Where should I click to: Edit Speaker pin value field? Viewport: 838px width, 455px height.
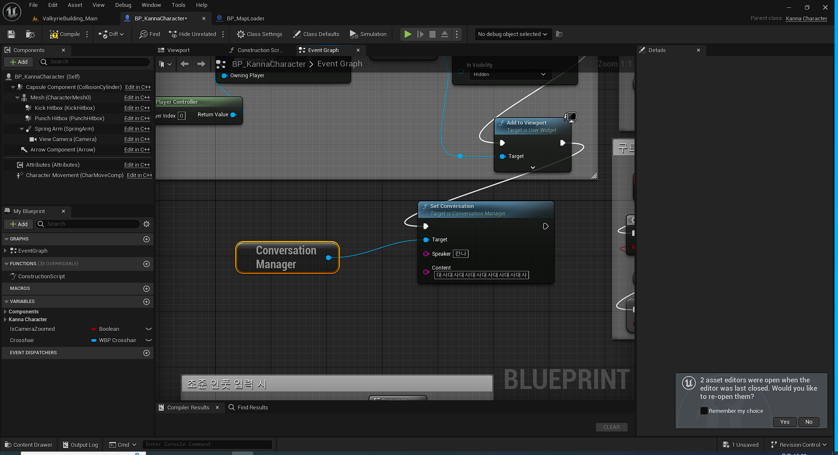[461, 254]
